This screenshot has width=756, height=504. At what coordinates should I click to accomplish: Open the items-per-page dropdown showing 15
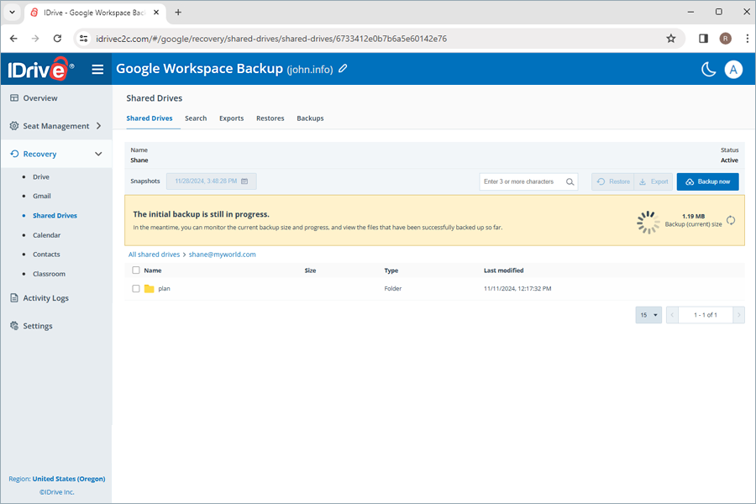click(648, 314)
